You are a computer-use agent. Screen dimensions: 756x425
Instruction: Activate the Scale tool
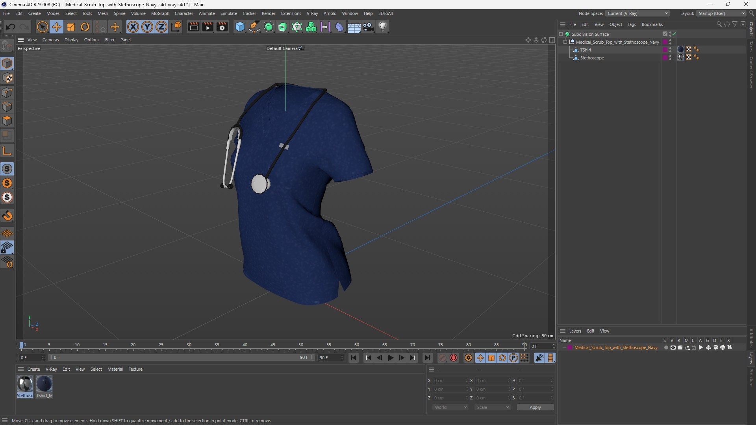[x=71, y=27]
